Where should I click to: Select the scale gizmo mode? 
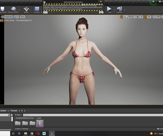click(x=128, y=17)
